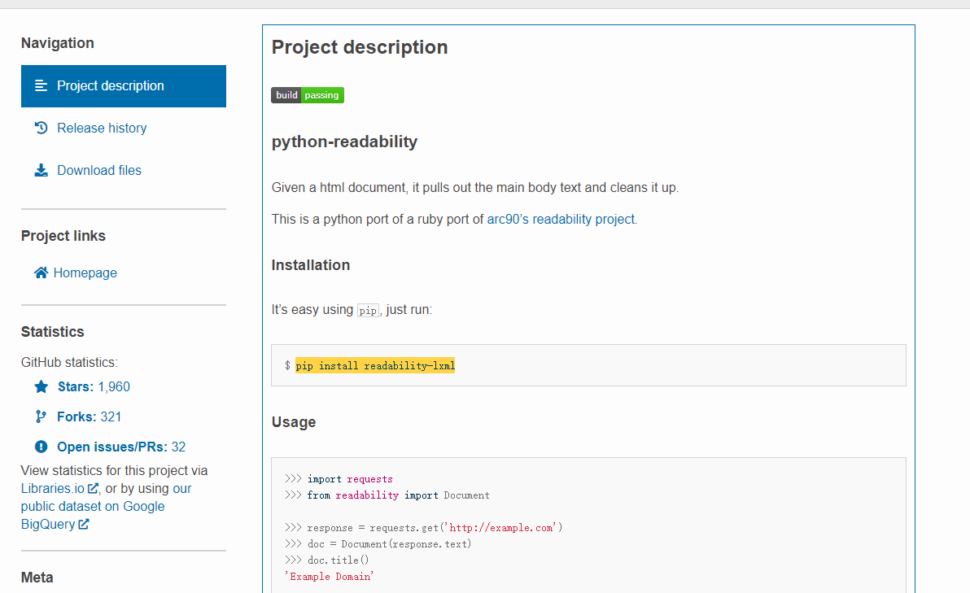Click the Homepage house icon
The height and width of the screenshot is (593, 970).
(40, 272)
